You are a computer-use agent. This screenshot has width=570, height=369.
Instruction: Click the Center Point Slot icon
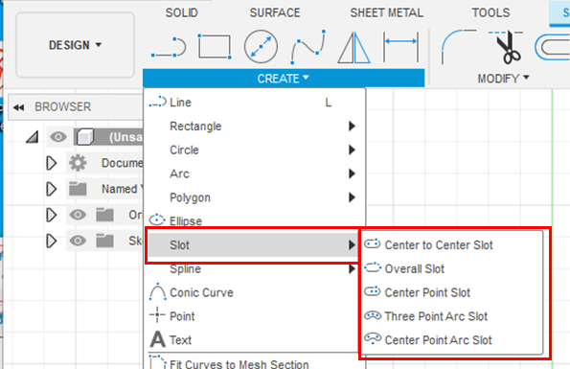point(373,291)
